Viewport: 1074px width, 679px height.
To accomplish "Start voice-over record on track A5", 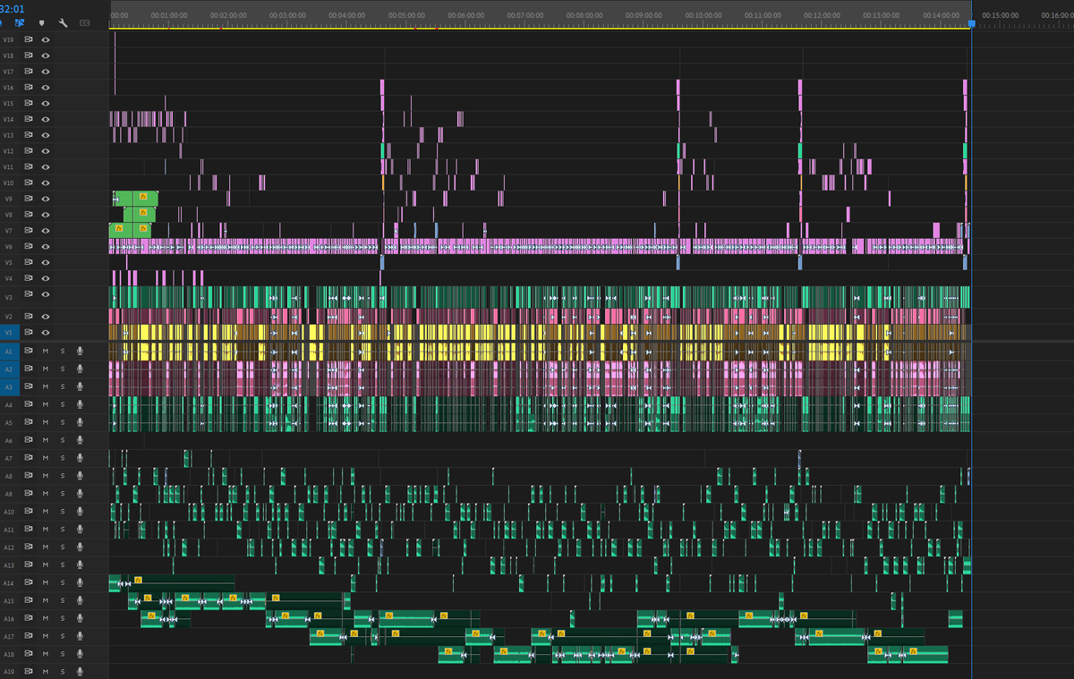I will pos(80,422).
